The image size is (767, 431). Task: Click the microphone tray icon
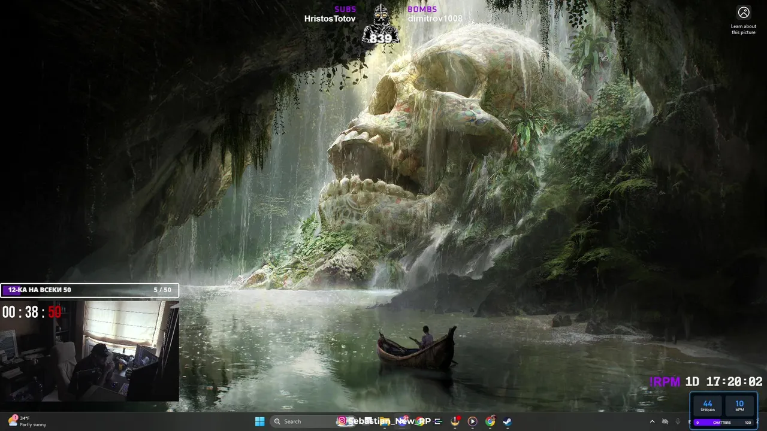[x=678, y=421]
